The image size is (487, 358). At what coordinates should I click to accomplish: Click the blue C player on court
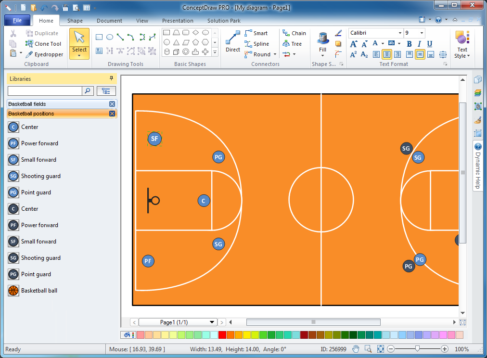click(204, 201)
